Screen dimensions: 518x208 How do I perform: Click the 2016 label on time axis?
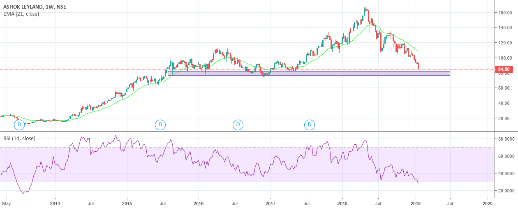tap(199, 203)
